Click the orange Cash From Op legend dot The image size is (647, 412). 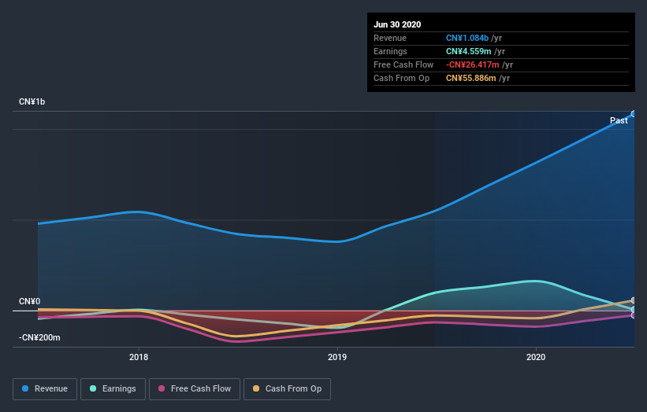click(x=256, y=388)
